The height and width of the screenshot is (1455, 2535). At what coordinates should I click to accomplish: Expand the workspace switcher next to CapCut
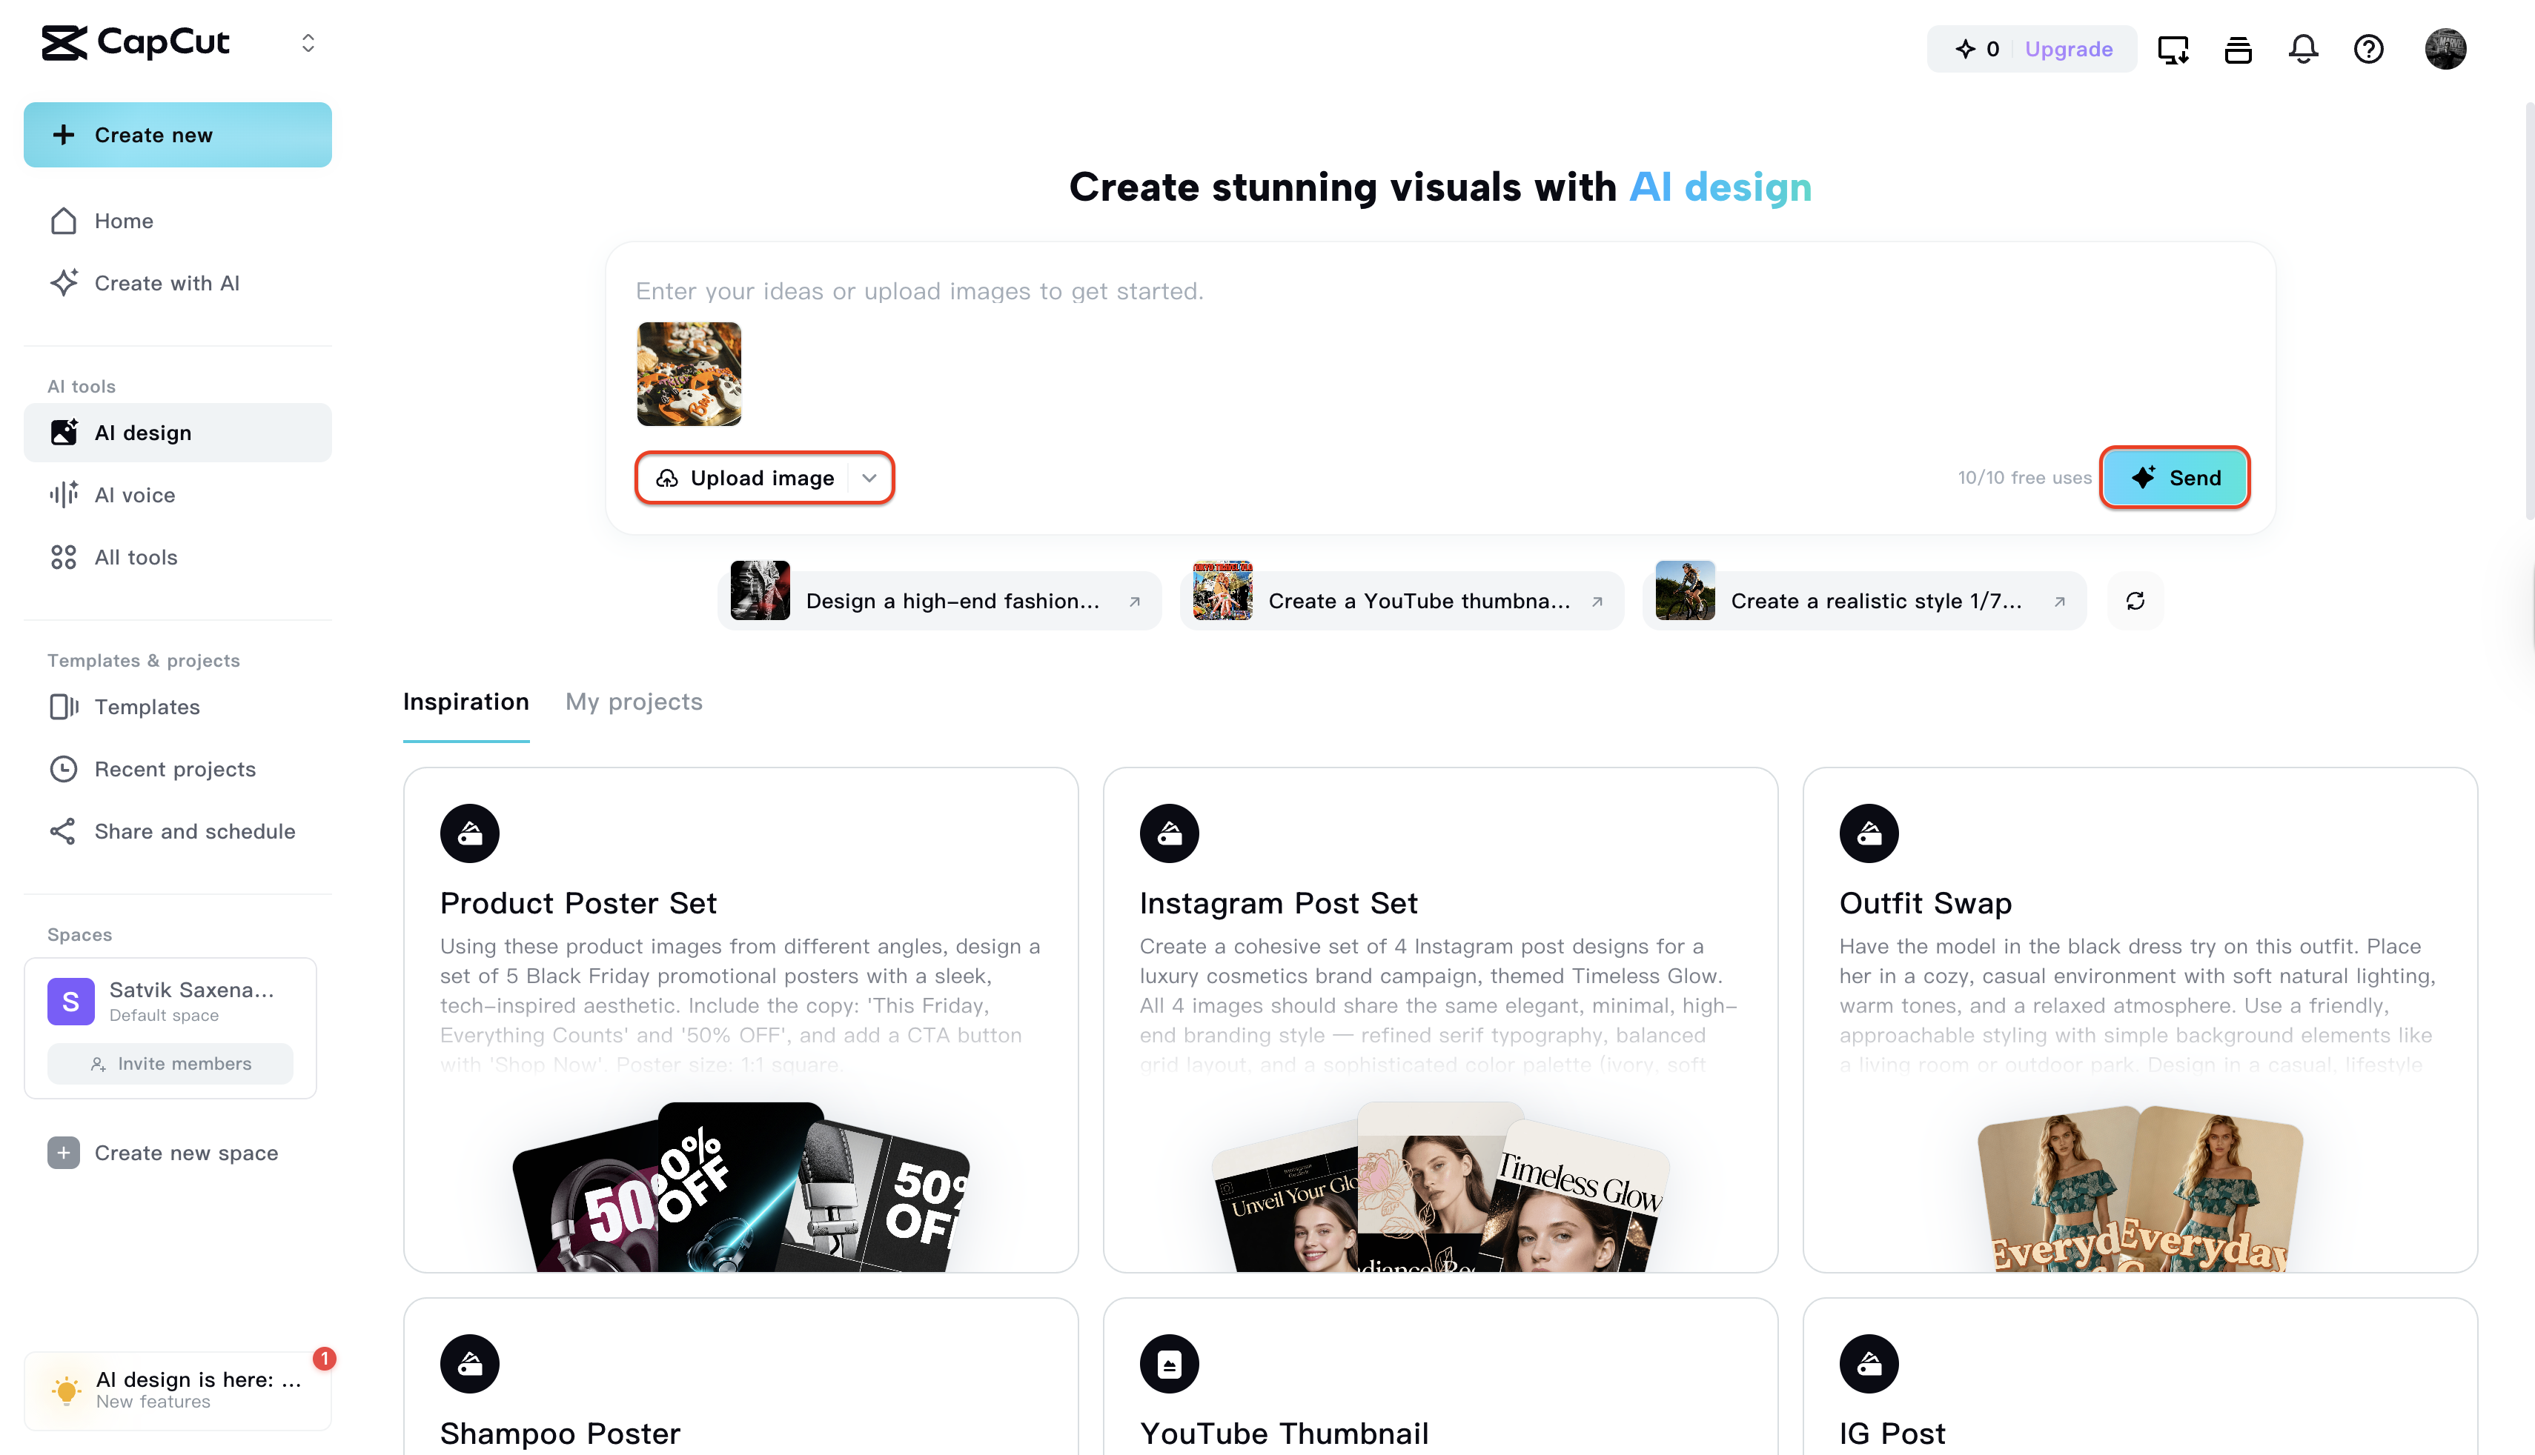pyautogui.click(x=308, y=43)
